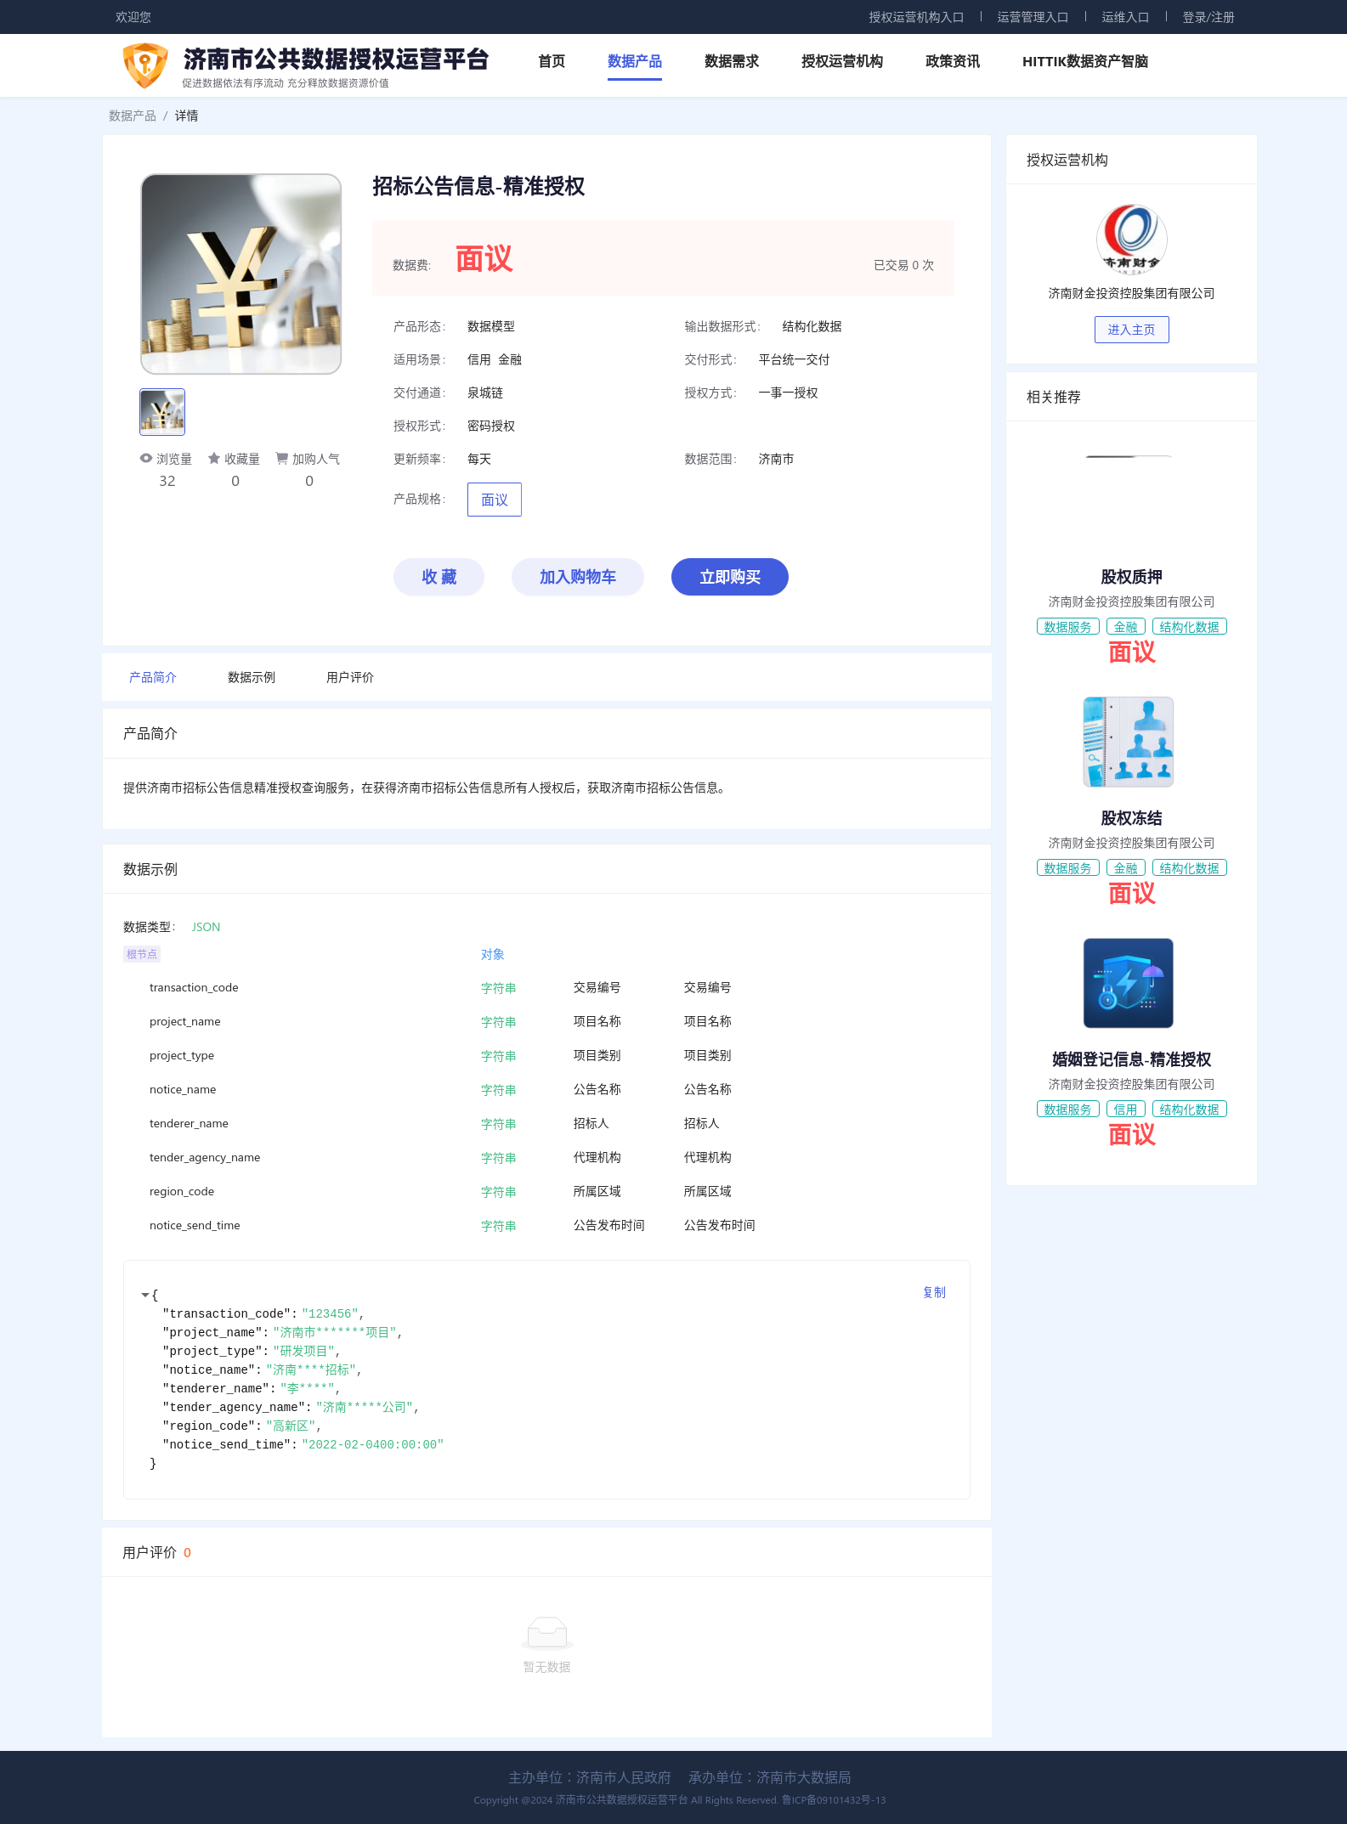This screenshot has height=1824, width=1347.
Task: Open the 股权冻结 recommendation image
Action: [1129, 742]
